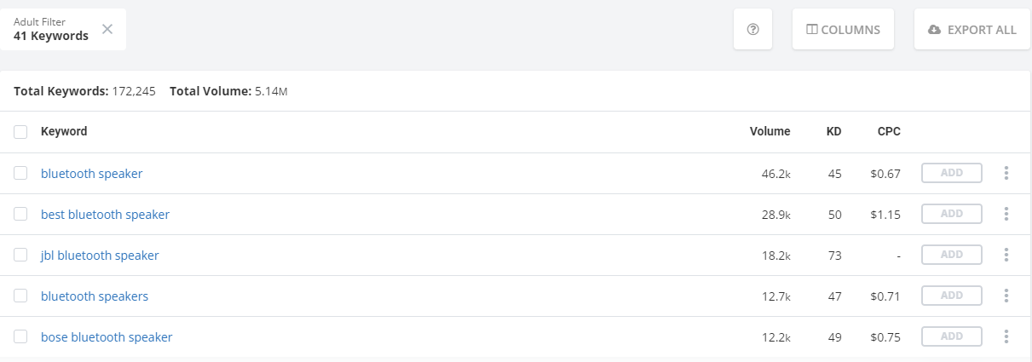Image resolution: width=1032 pixels, height=362 pixels.
Task: Open three-dot menu for bose bluetooth speaker
Action: pos(1006,336)
